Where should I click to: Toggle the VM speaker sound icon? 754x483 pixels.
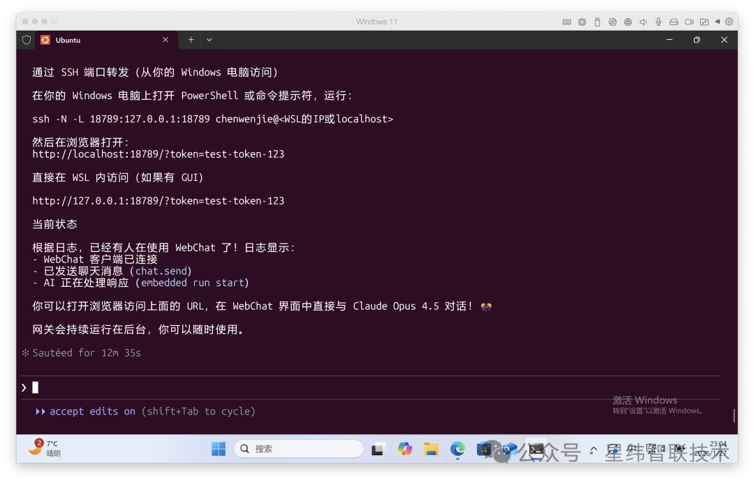pyautogui.click(x=643, y=22)
